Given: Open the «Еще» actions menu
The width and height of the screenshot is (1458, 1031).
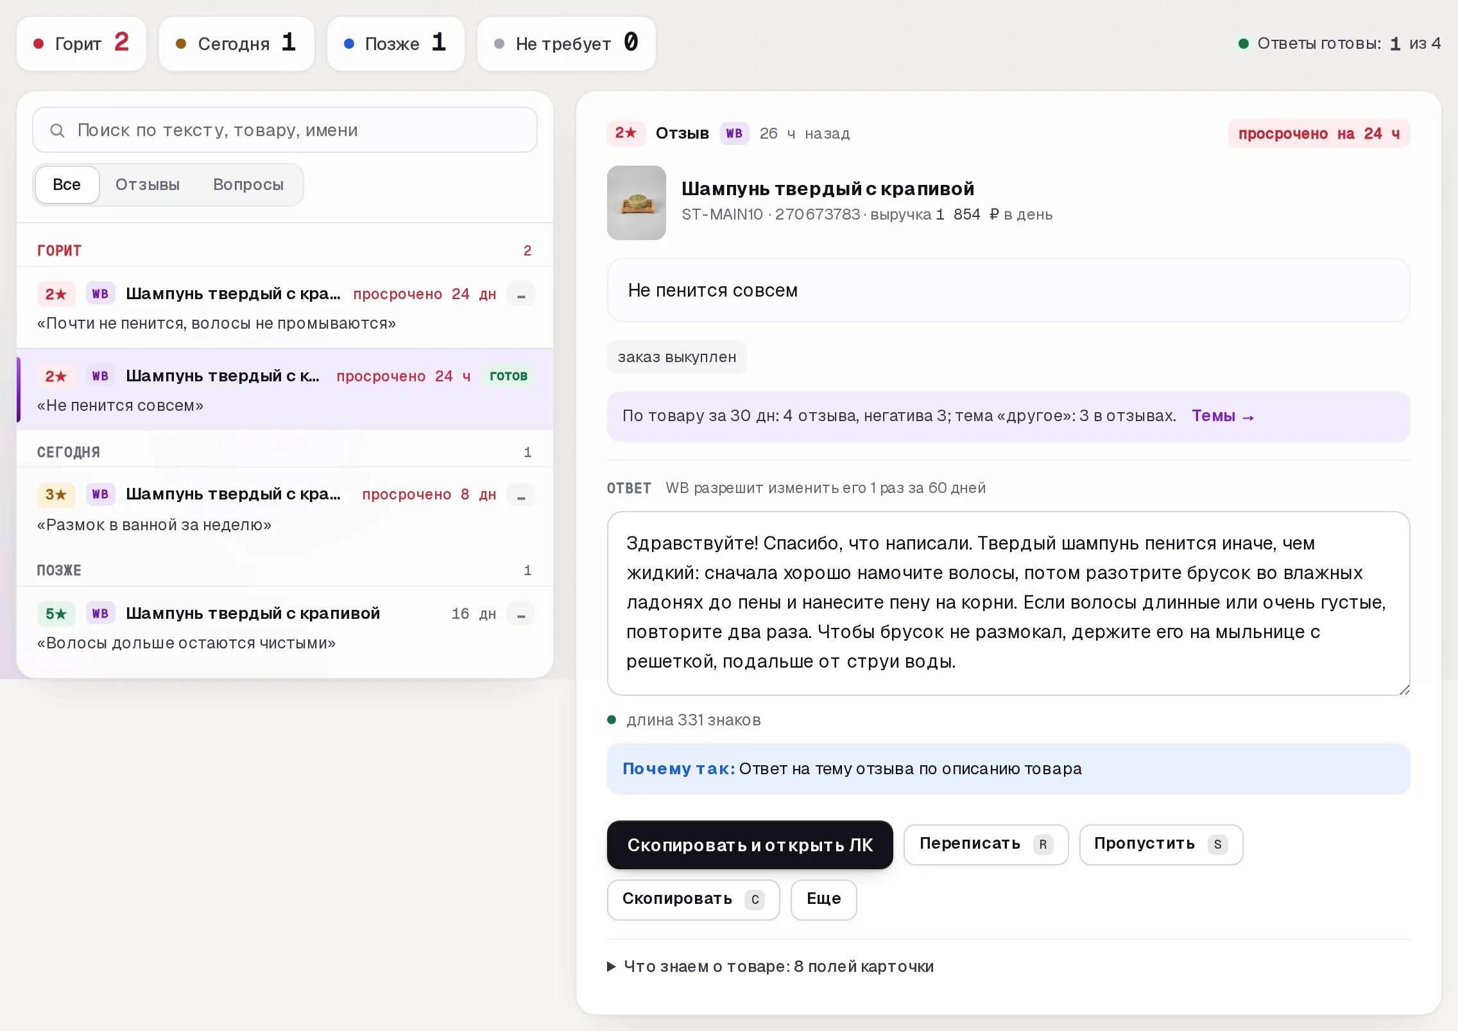Looking at the screenshot, I should (x=823, y=899).
